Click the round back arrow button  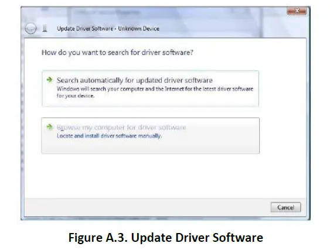click(x=30, y=28)
